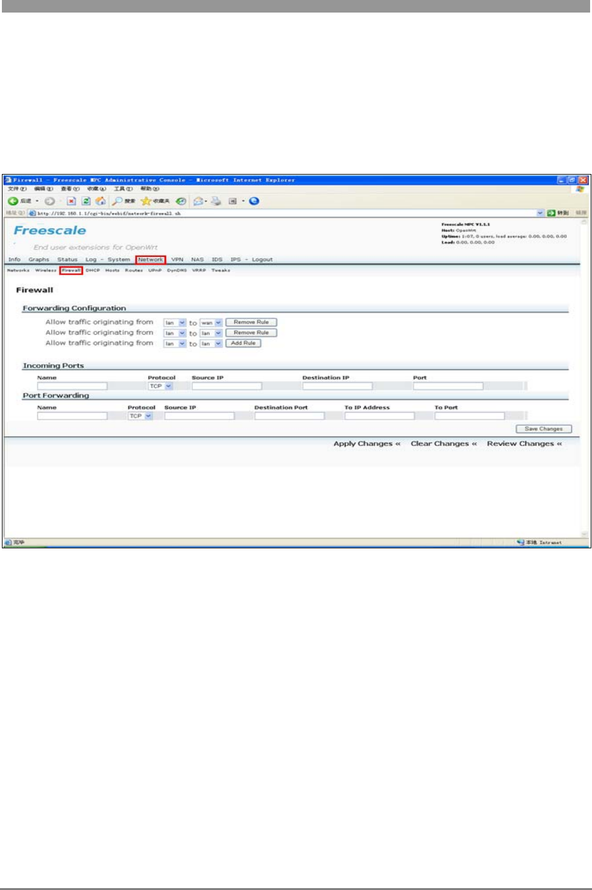Open the VPN menu tab
Image resolution: width=592 pixels, height=890 pixels.
177,259
